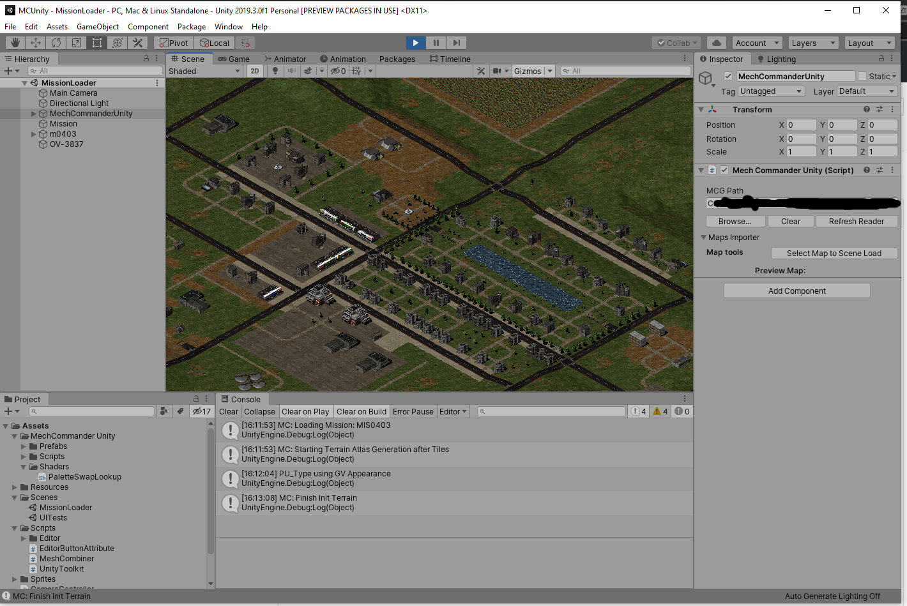Open the custom editor tools button
Viewport: 907px width, 606px height.
[137, 43]
